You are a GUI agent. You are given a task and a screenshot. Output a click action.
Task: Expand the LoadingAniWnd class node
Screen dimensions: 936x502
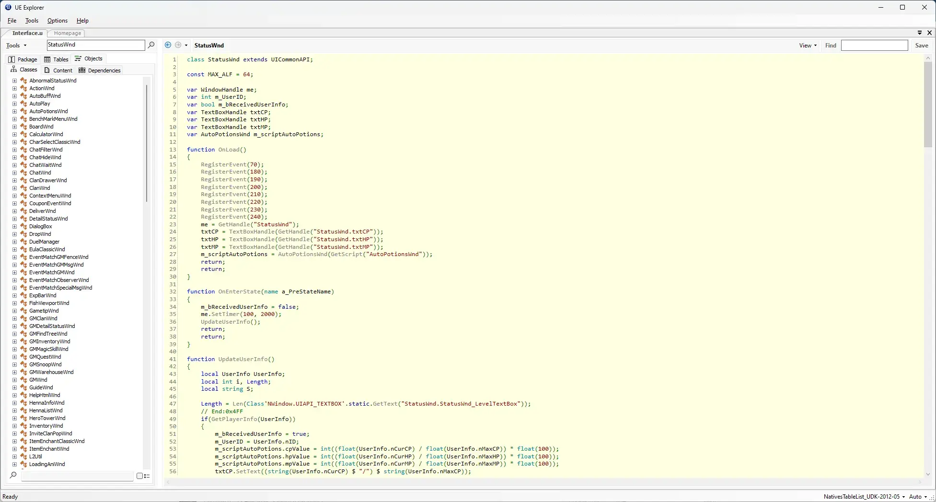[14, 464]
